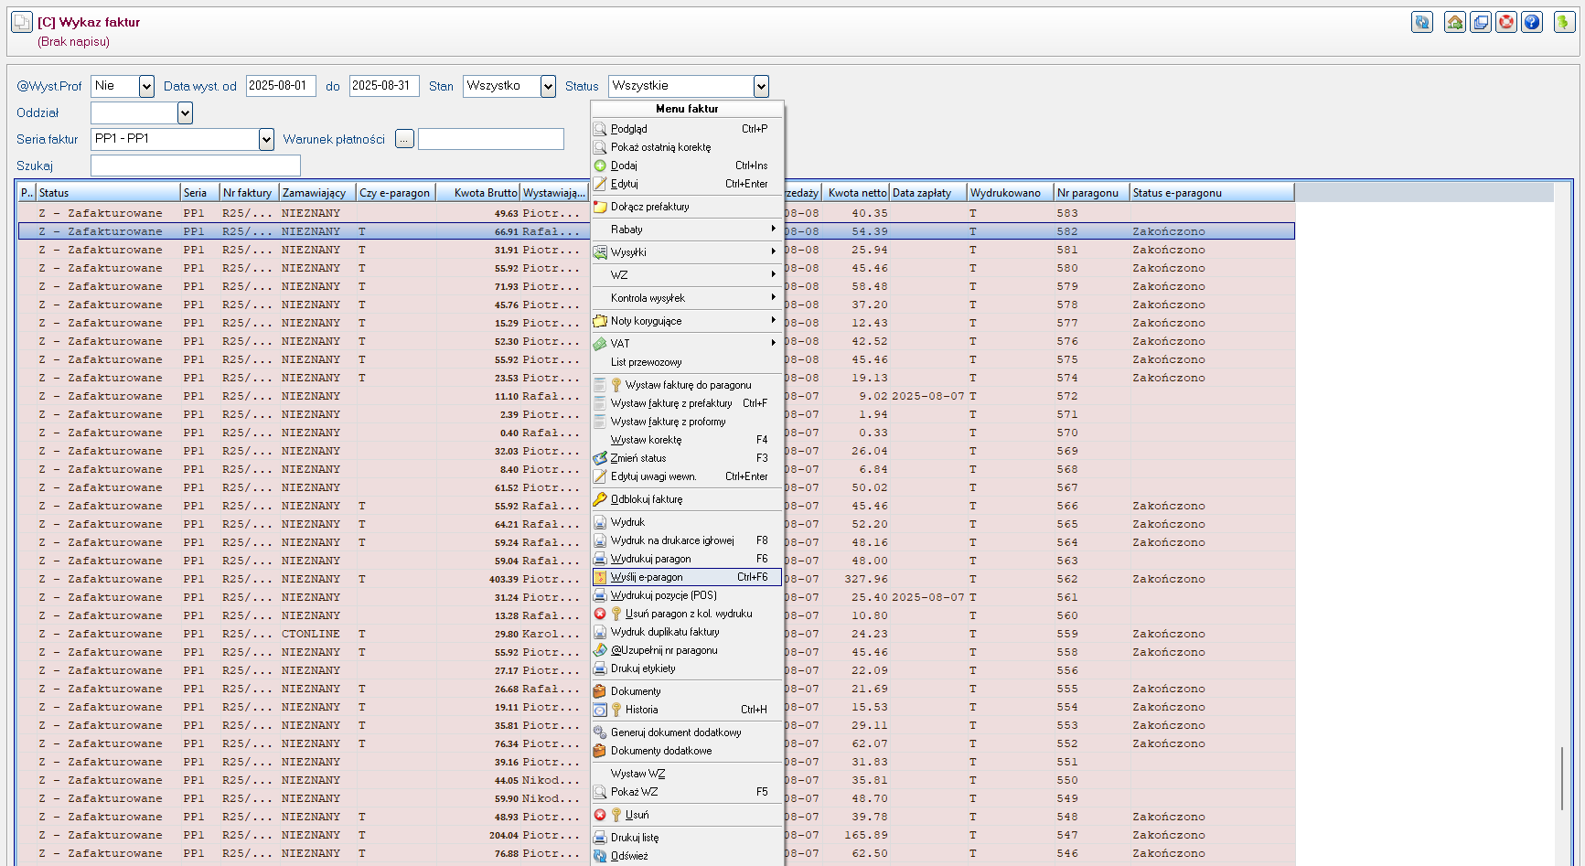Click the red lifebuoy support icon
The width and height of the screenshot is (1585, 866).
click(1506, 22)
